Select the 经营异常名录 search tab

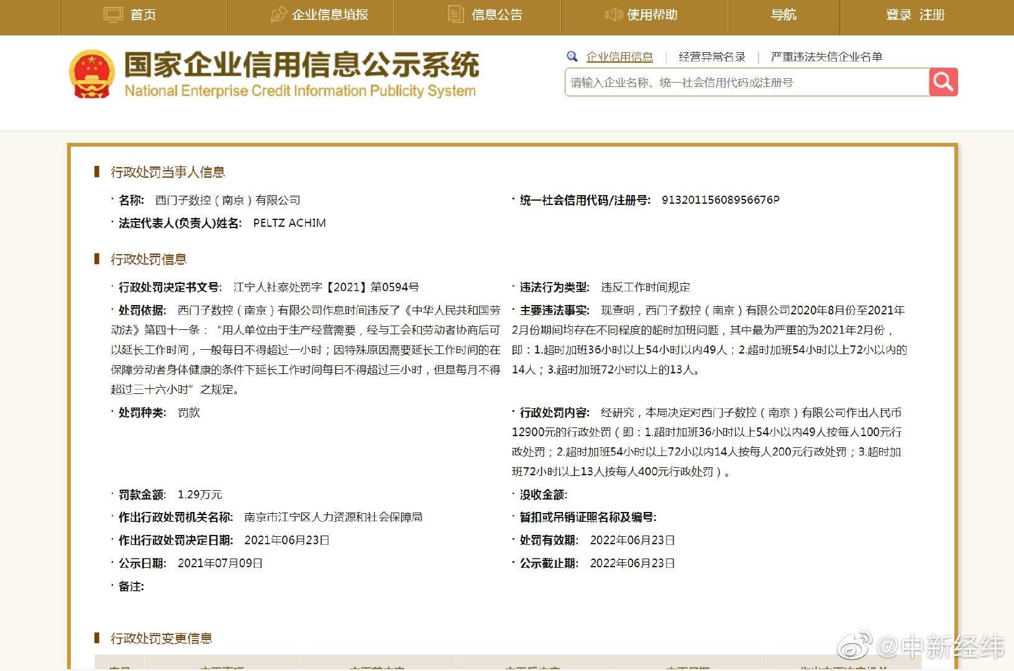[712, 57]
